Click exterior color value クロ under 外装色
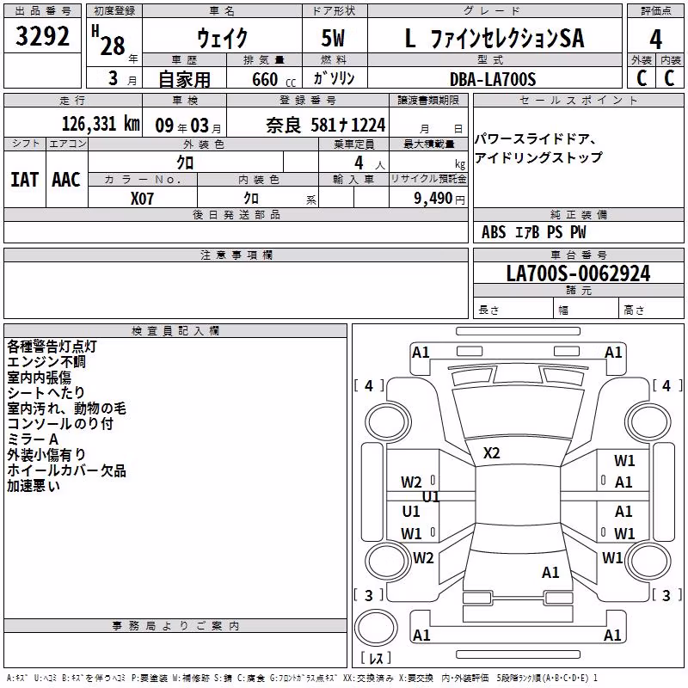The width and height of the screenshot is (688, 688). (x=185, y=163)
